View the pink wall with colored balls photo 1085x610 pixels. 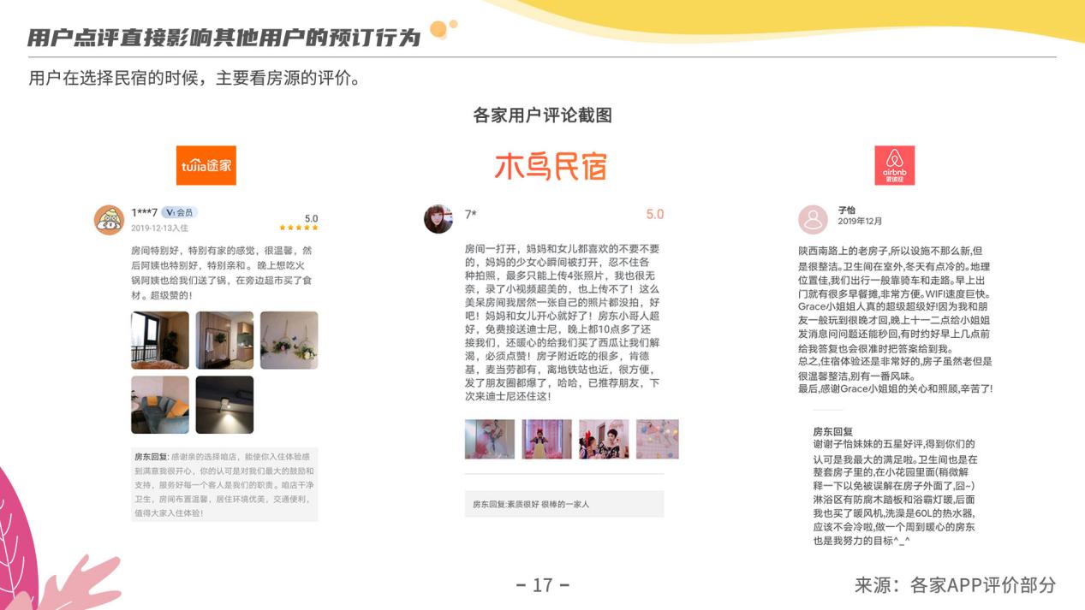(657, 439)
